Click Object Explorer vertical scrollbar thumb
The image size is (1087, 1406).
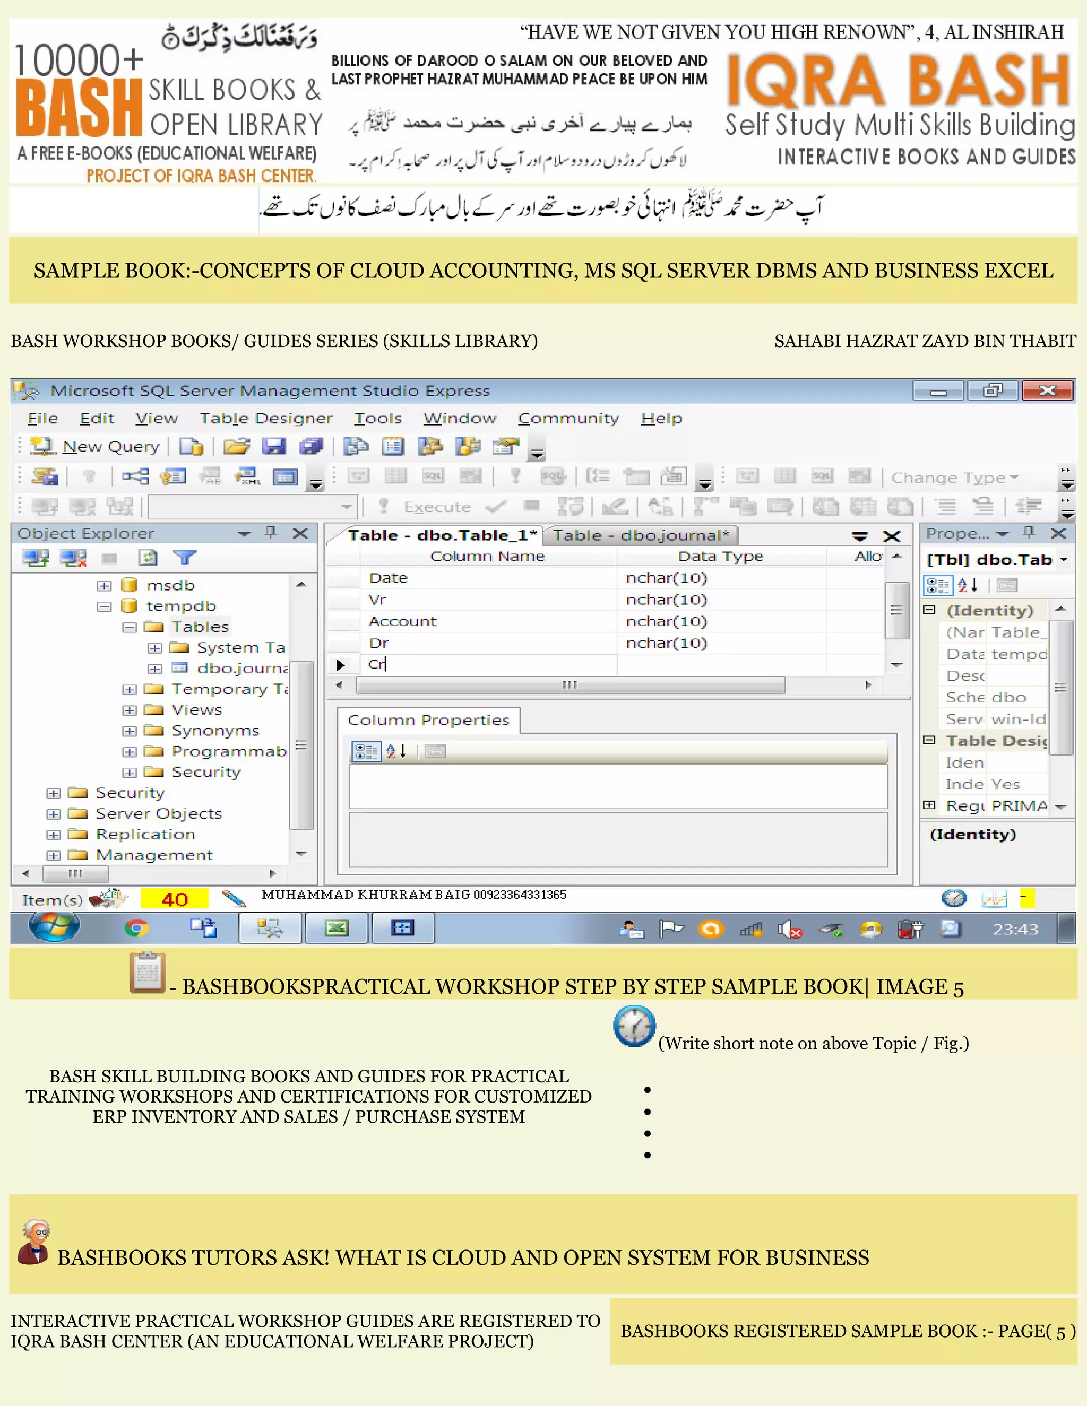click(x=301, y=745)
